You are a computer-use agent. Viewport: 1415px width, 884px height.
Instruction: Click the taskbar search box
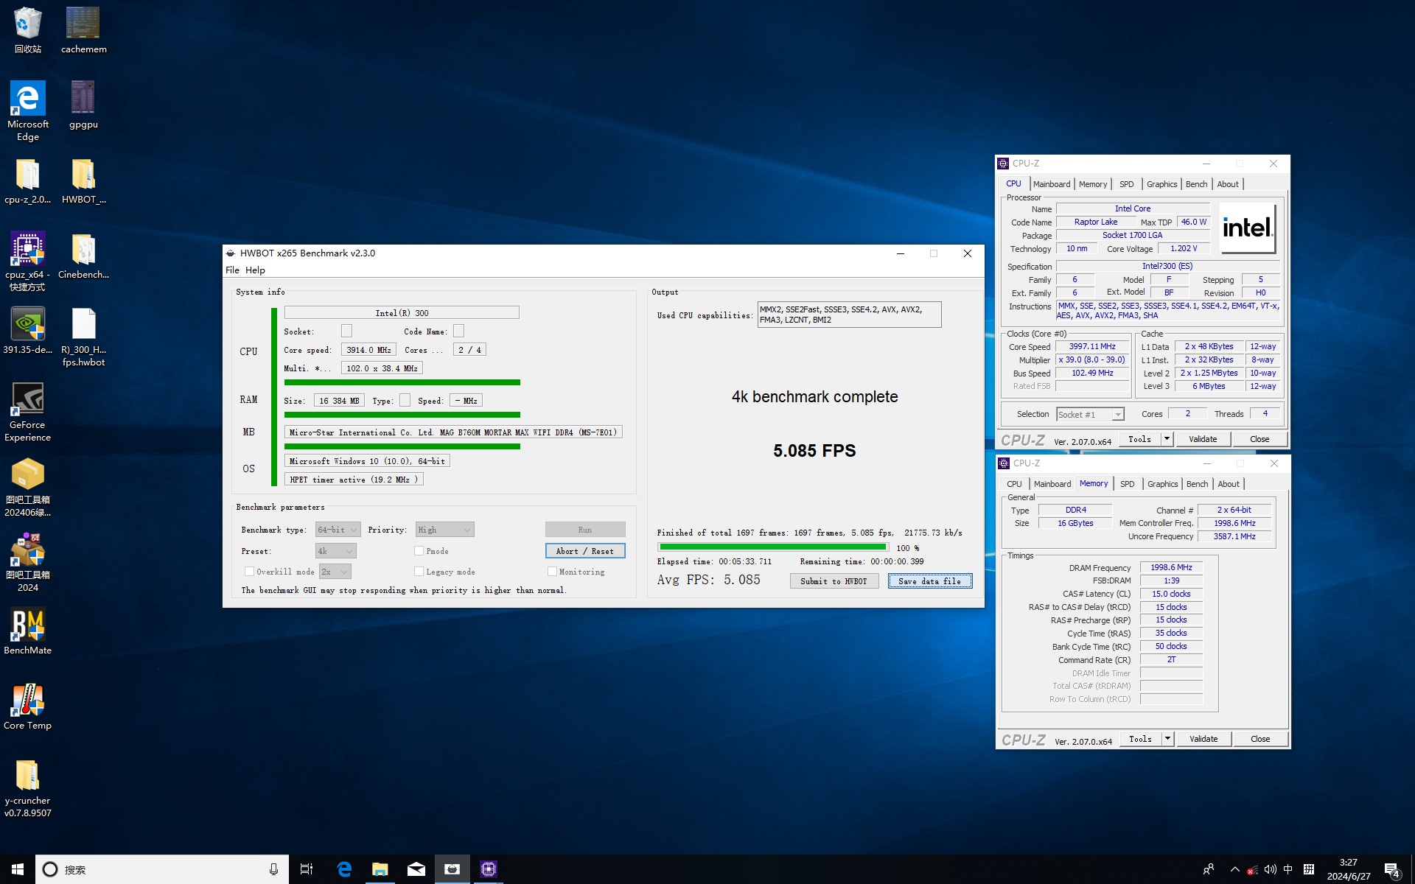pos(162,869)
